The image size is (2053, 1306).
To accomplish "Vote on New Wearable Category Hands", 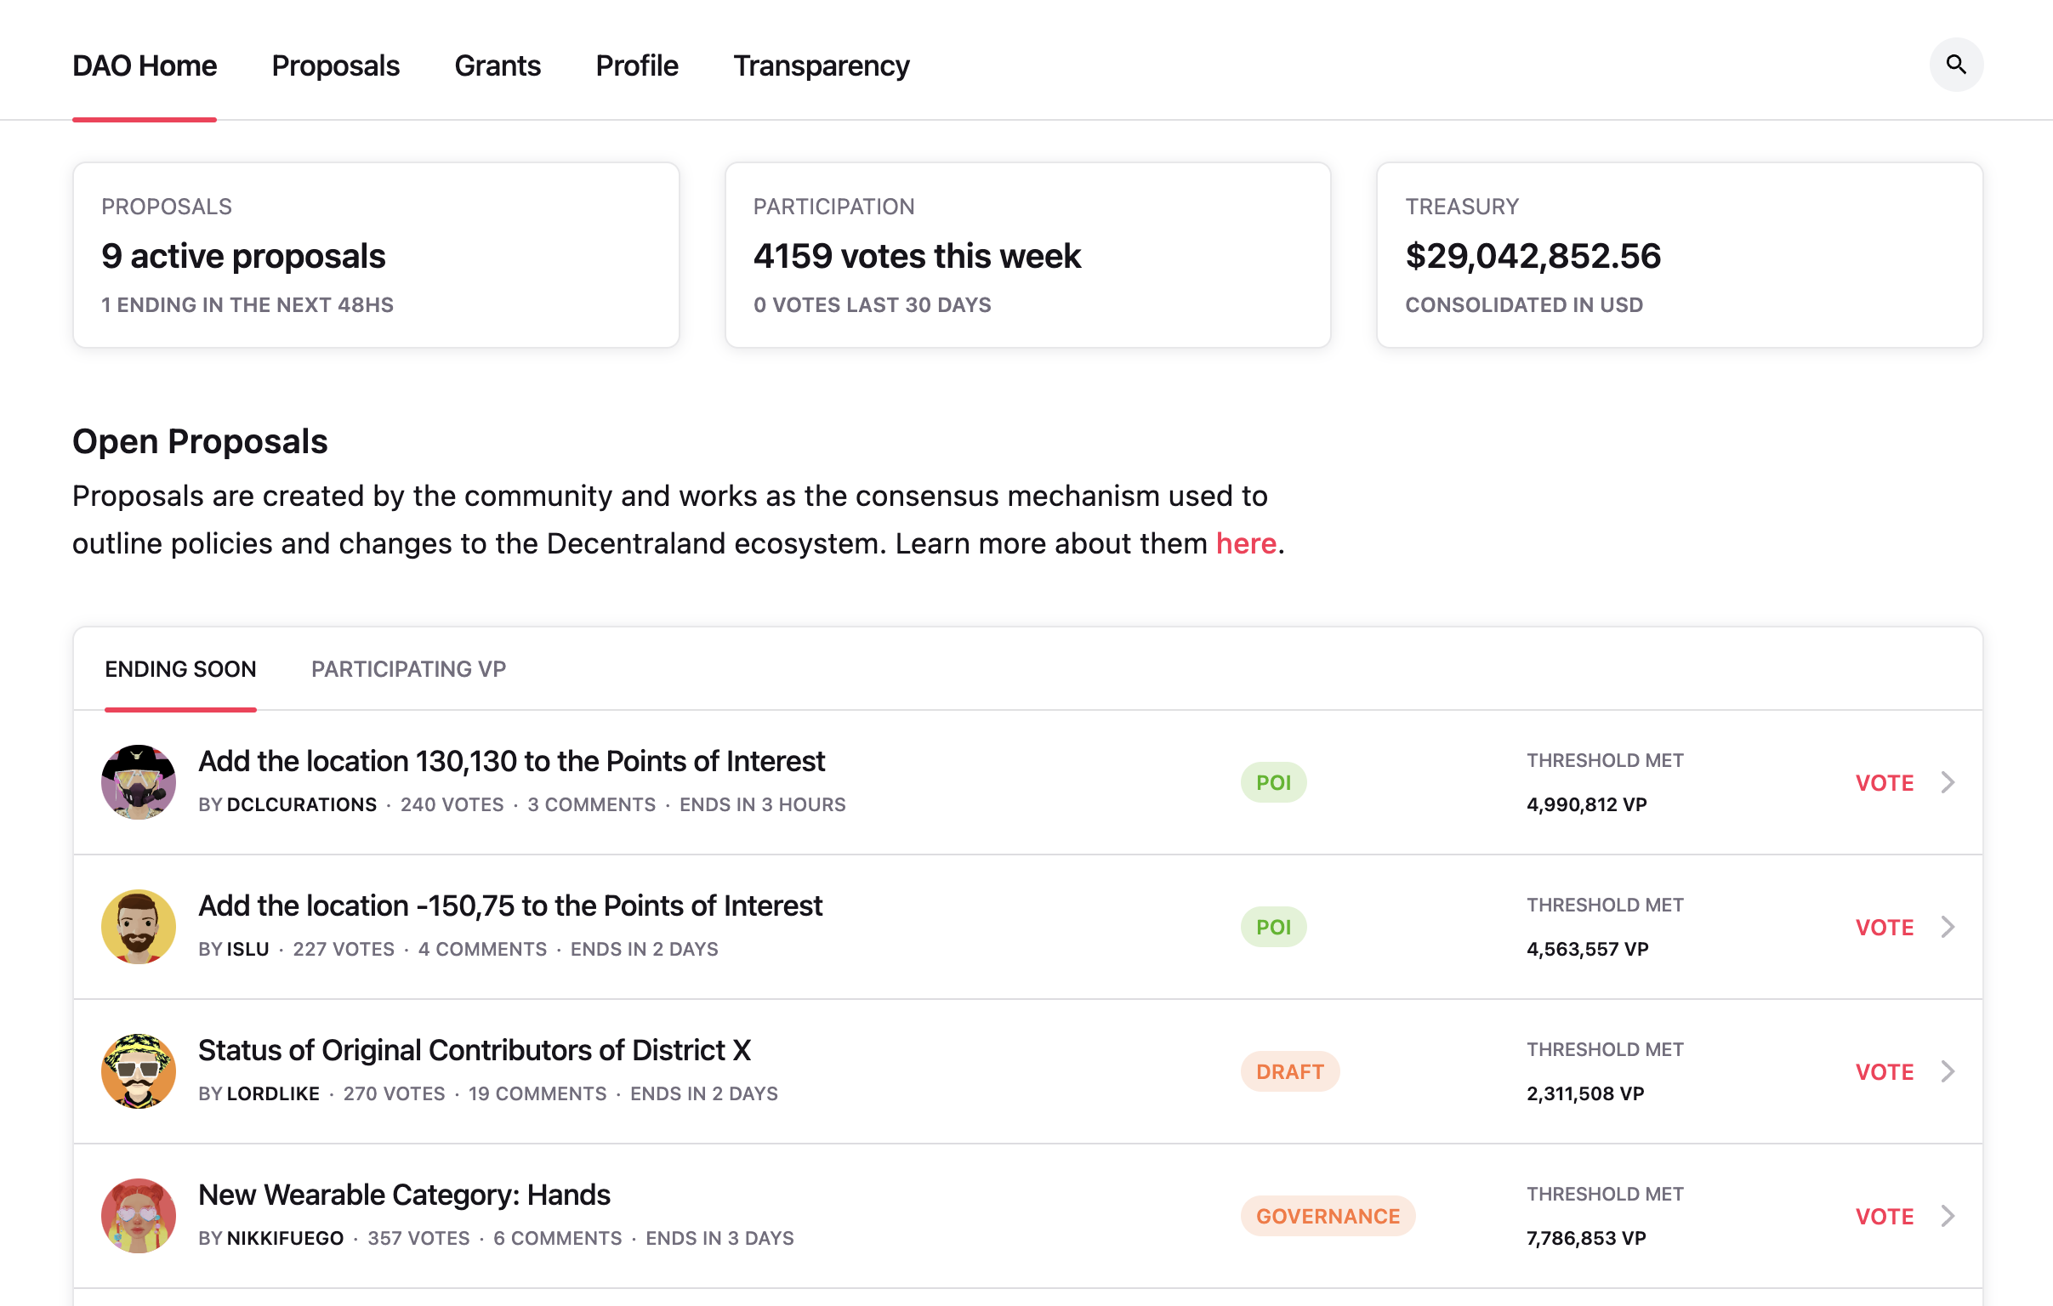I will pos(1885,1217).
